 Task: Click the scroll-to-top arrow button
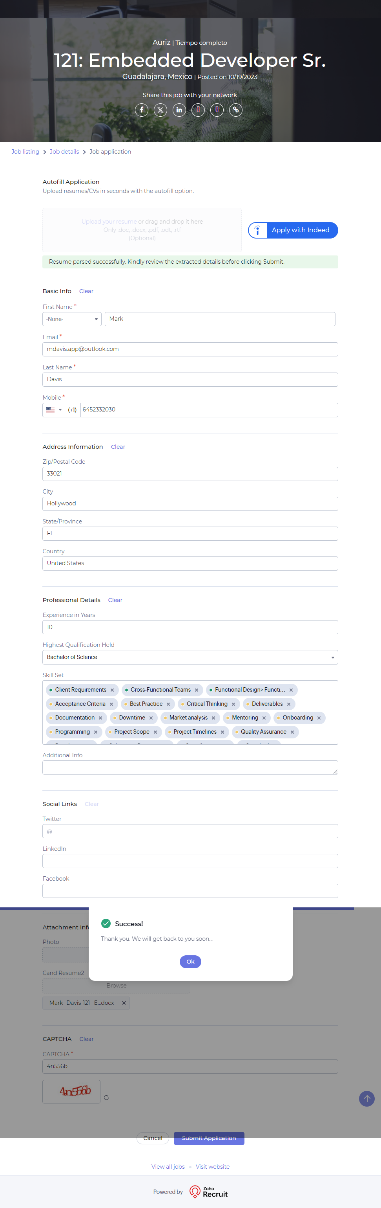pyautogui.click(x=366, y=1099)
